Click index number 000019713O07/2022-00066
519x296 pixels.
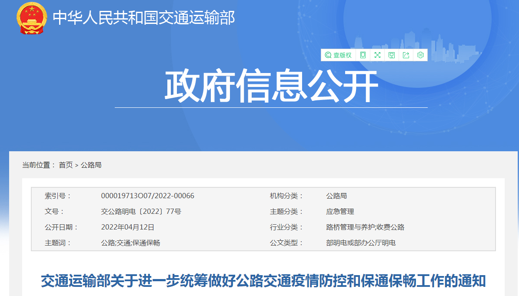[x=148, y=196]
